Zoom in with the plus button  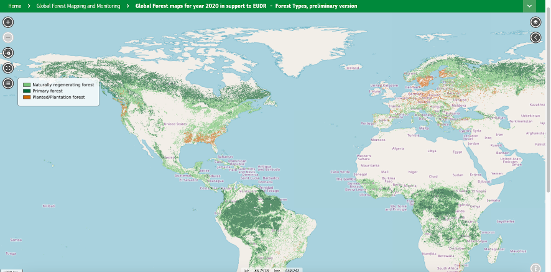click(8, 22)
